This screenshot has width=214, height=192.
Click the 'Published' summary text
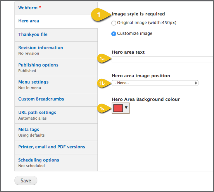pyautogui.click(x=27, y=71)
